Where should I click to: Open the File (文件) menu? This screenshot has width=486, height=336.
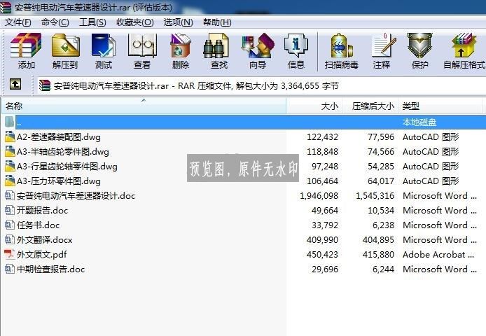point(18,22)
